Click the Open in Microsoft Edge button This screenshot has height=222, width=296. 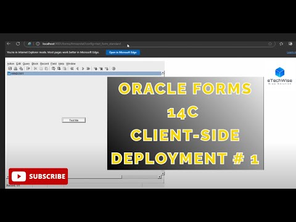[x=123, y=52]
